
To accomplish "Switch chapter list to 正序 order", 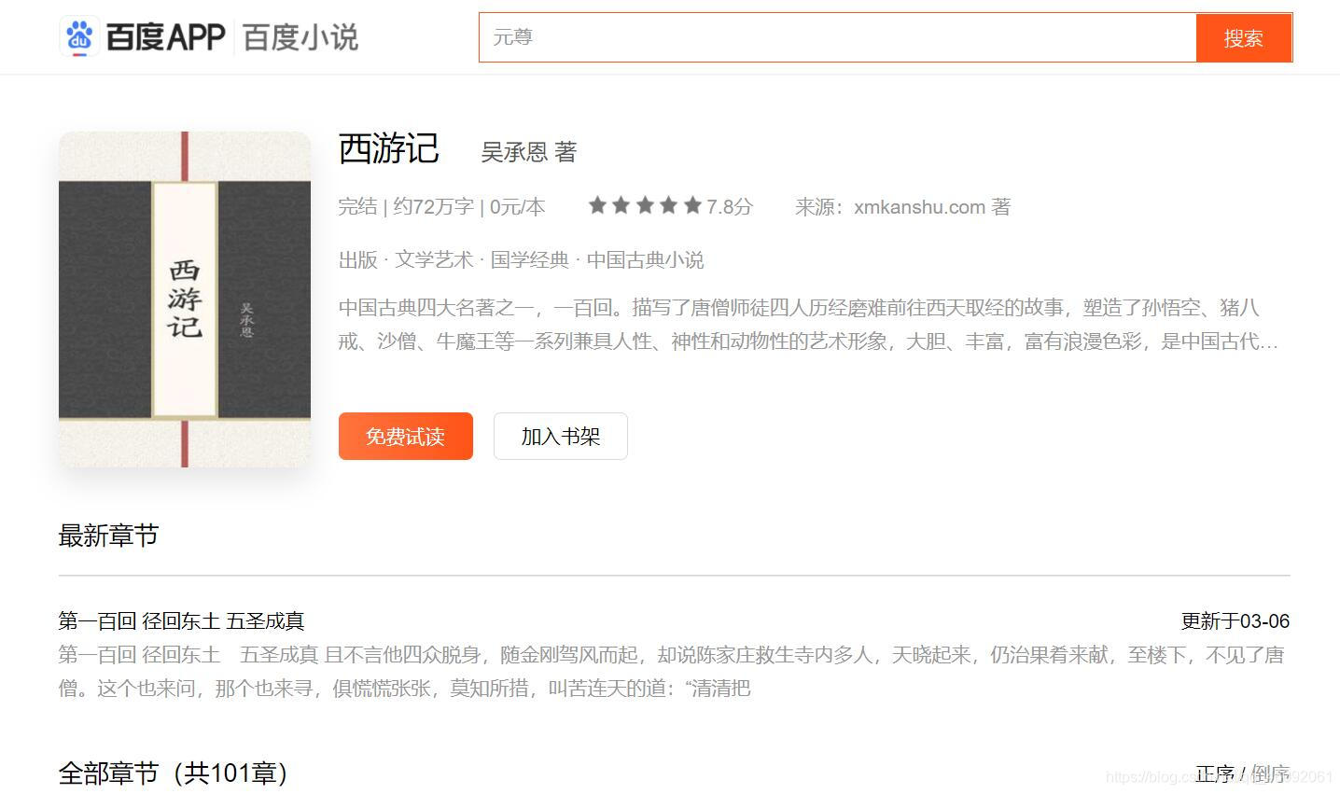I will click(1216, 773).
